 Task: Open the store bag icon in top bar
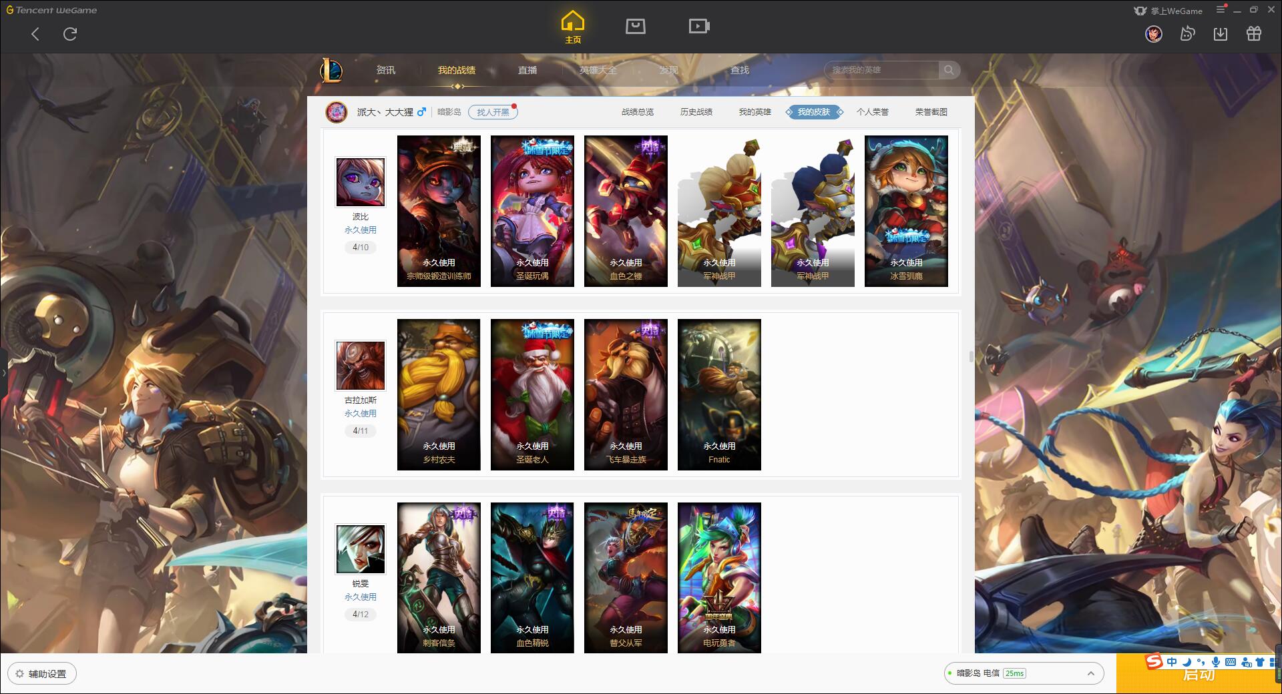635,26
